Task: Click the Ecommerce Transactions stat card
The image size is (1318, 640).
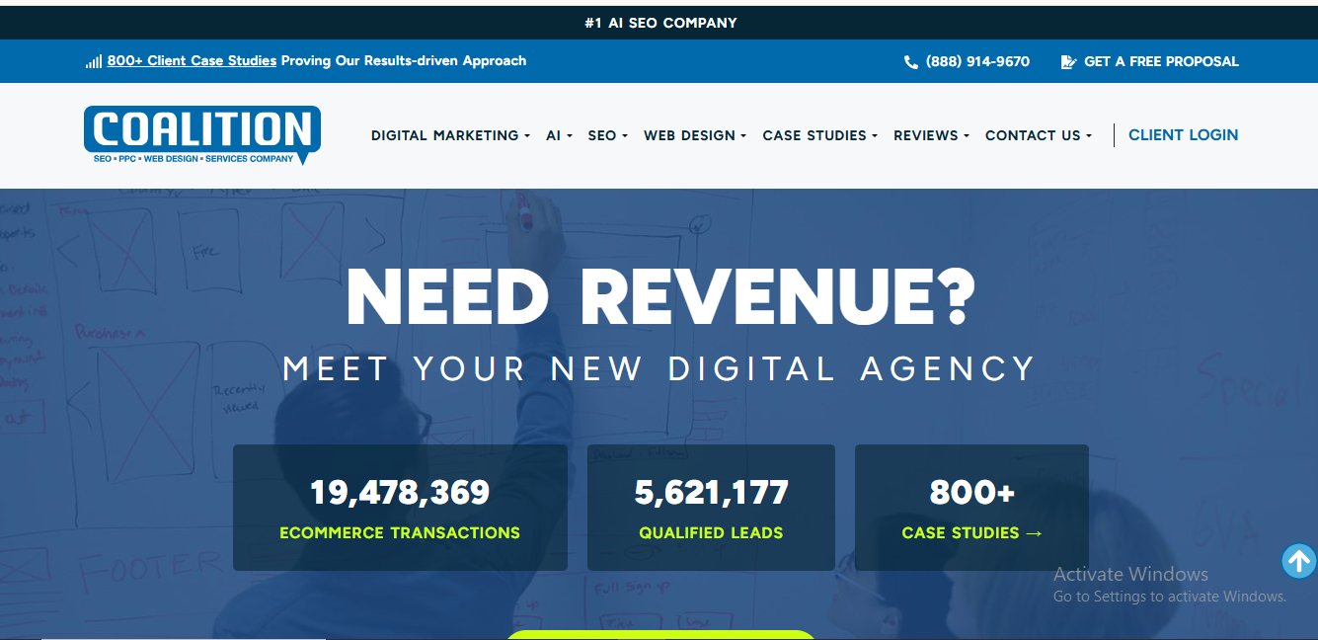Action: 400,508
